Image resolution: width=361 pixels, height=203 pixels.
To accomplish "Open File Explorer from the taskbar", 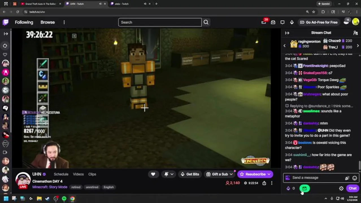I will [x=39, y=199].
